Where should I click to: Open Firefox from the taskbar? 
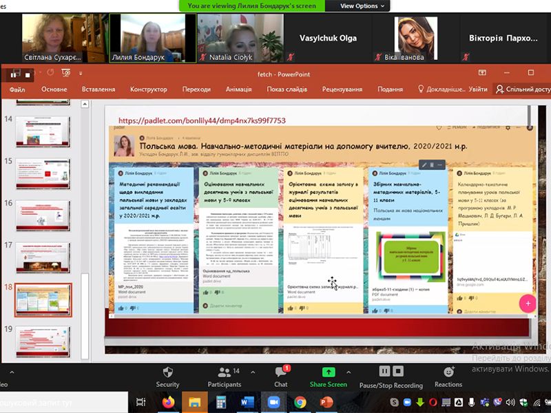click(168, 402)
